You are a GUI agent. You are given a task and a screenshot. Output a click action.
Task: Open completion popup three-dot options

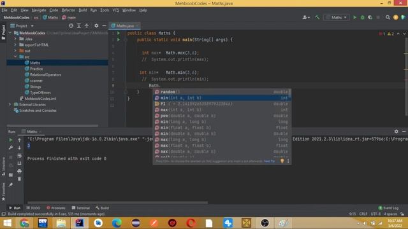coord(288,161)
